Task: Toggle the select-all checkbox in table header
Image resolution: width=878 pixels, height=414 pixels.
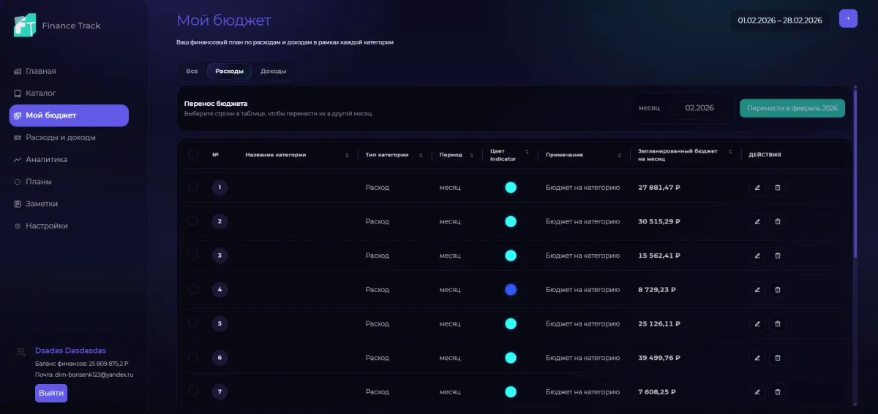Action: 193,154
